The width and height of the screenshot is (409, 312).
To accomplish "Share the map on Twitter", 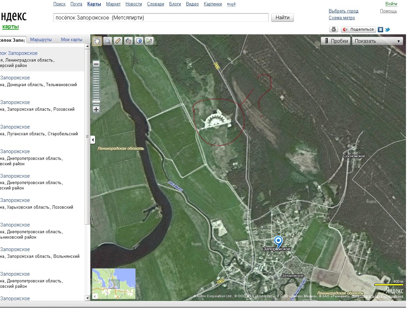I will (387, 30).
